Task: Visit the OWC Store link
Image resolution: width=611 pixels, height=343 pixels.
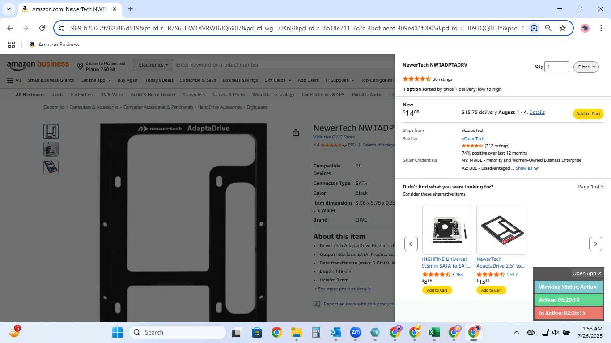Action: [334, 137]
